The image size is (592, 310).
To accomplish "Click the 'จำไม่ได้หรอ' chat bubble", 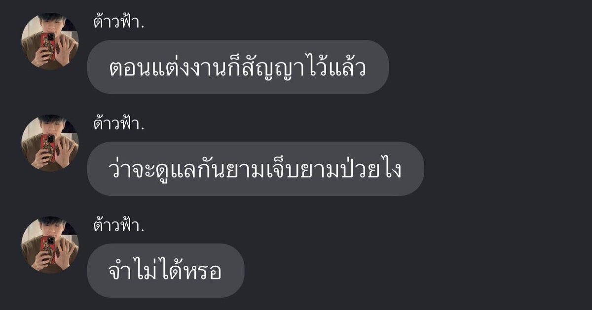I will [166, 271].
